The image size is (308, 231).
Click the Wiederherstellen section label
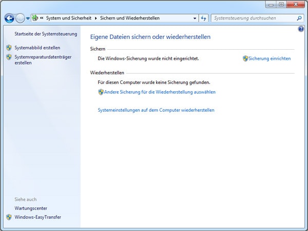[x=107, y=73]
